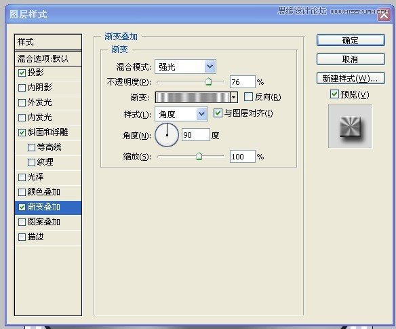Uncheck 与图层对齐(I) align with layer
Screen dimensions: 396x329
coord(218,113)
